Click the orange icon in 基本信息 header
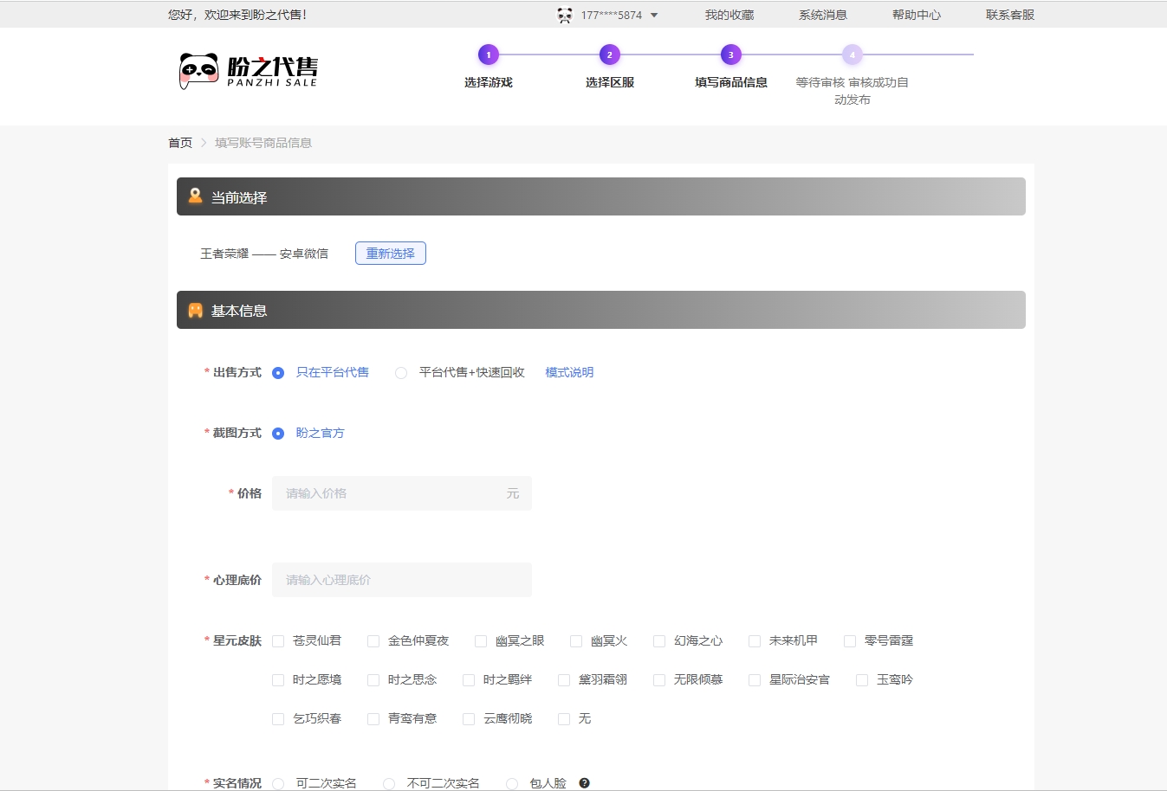Image resolution: width=1167 pixels, height=791 pixels. click(196, 310)
